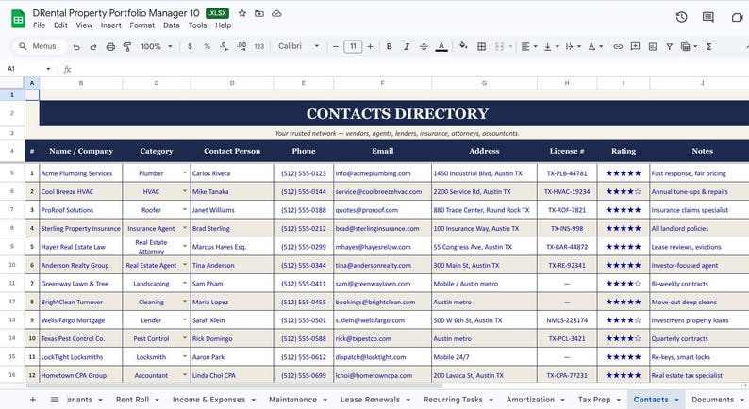This screenshot has width=749, height=409.
Task: Open category dropdown for Wells Fargo Mortgage
Action: (184, 319)
